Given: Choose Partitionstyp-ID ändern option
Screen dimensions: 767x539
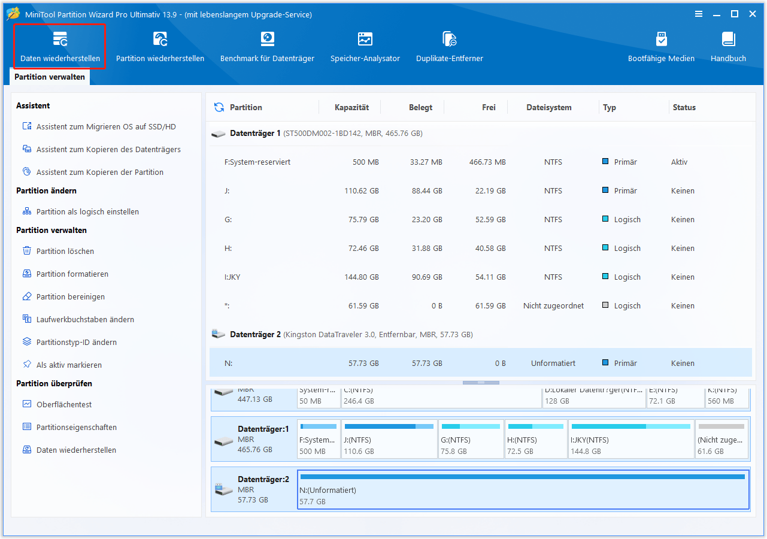Looking at the screenshot, I should click(x=69, y=343).
